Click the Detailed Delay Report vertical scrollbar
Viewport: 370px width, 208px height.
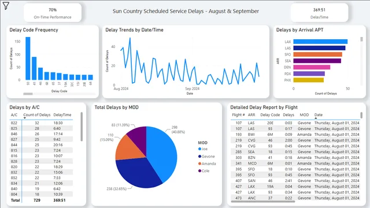361,116
